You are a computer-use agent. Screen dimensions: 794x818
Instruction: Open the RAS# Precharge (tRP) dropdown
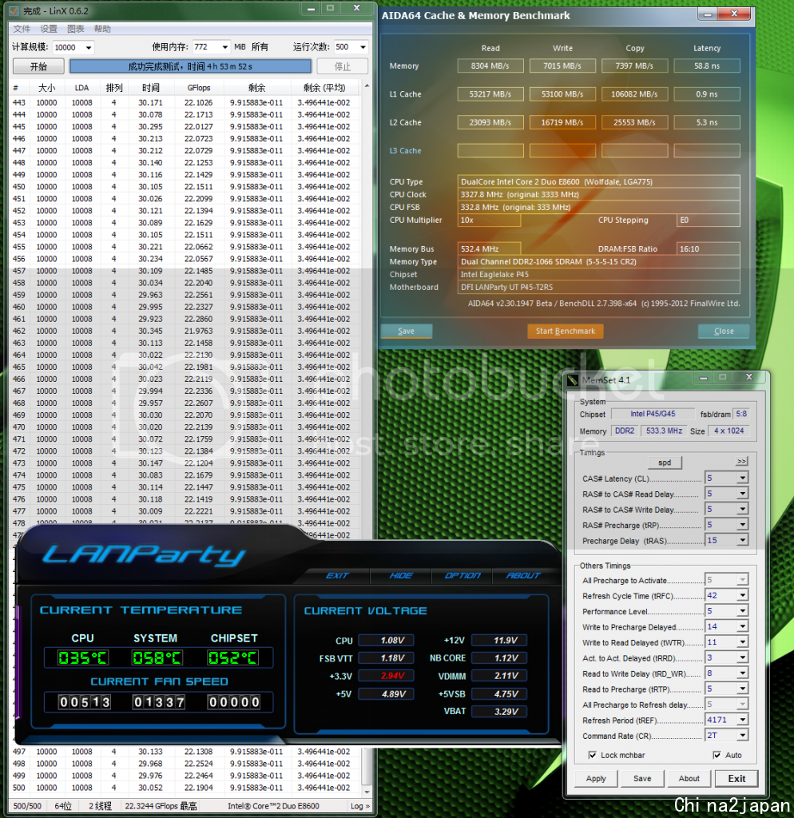pos(742,525)
